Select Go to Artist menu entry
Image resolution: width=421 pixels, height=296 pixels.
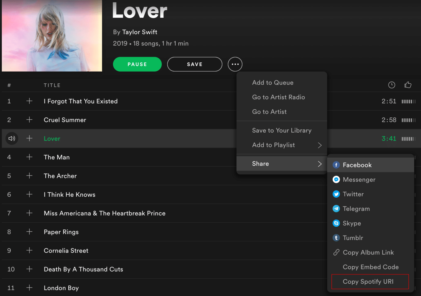(282, 112)
